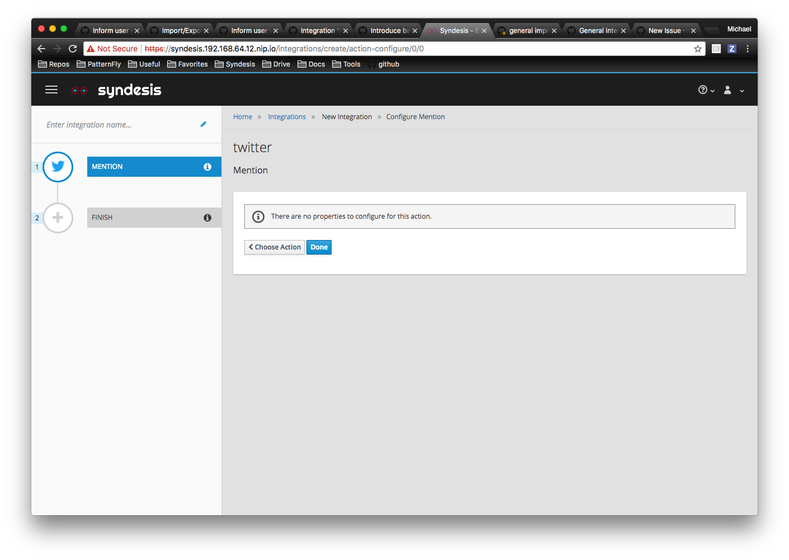
Task: Click the New Integration breadcrumb
Action: (x=347, y=117)
